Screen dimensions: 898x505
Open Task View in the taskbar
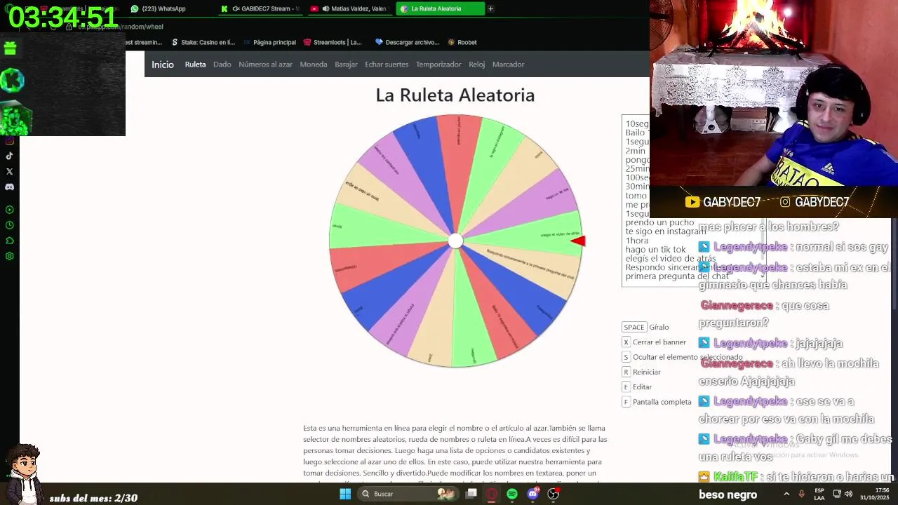pyautogui.click(x=471, y=494)
